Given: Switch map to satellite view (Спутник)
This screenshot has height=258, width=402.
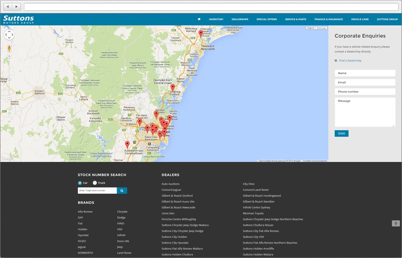Looking at the screenshot, I should 322,28.
